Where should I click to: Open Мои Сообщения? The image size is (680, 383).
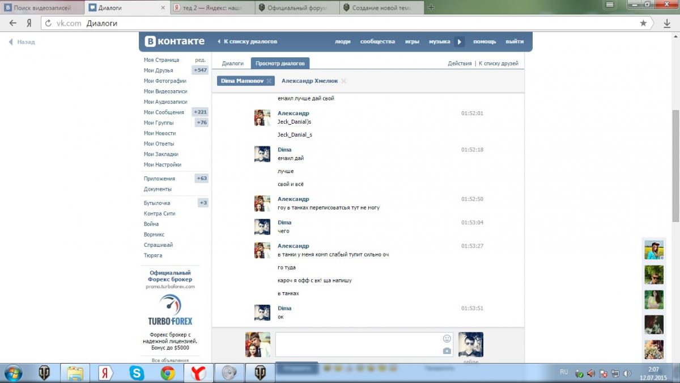coord(164,112)
